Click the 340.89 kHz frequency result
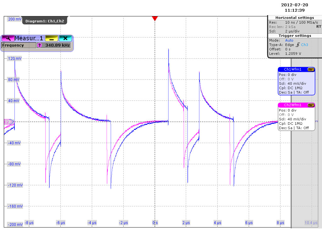322x242 pixels. pos(57,45)
